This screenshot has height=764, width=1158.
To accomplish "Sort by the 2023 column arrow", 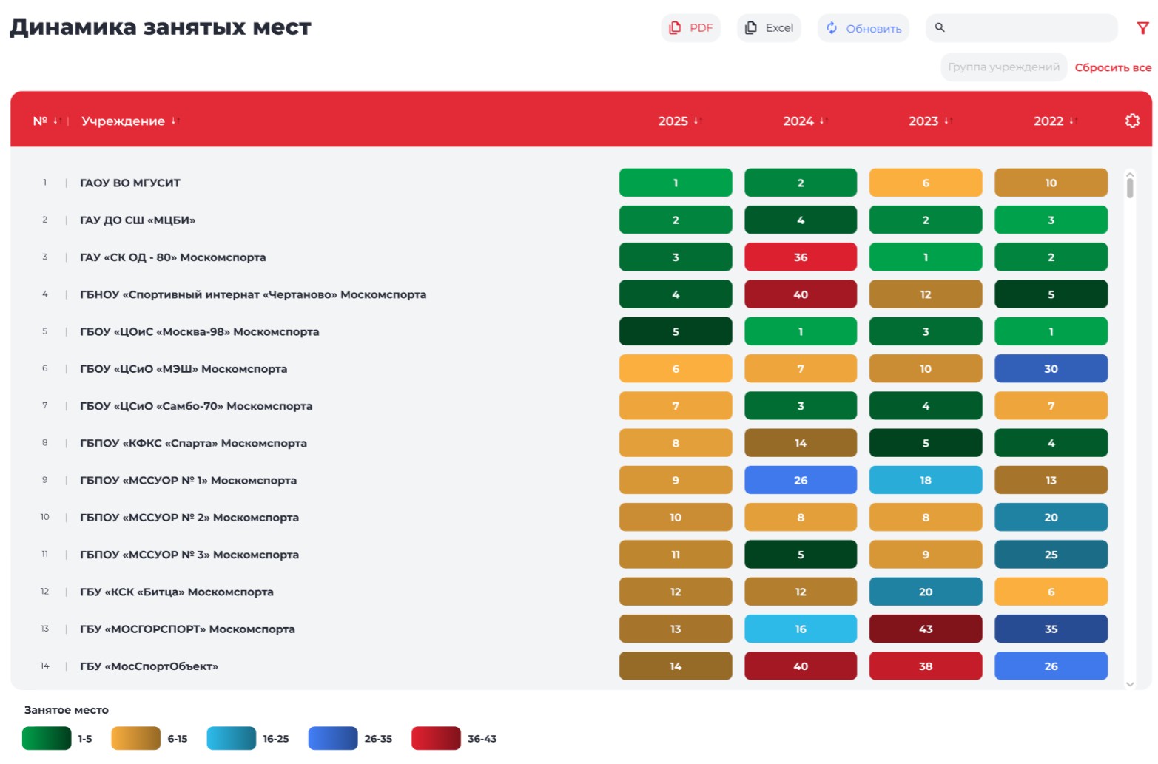I will tap(946, 121).
